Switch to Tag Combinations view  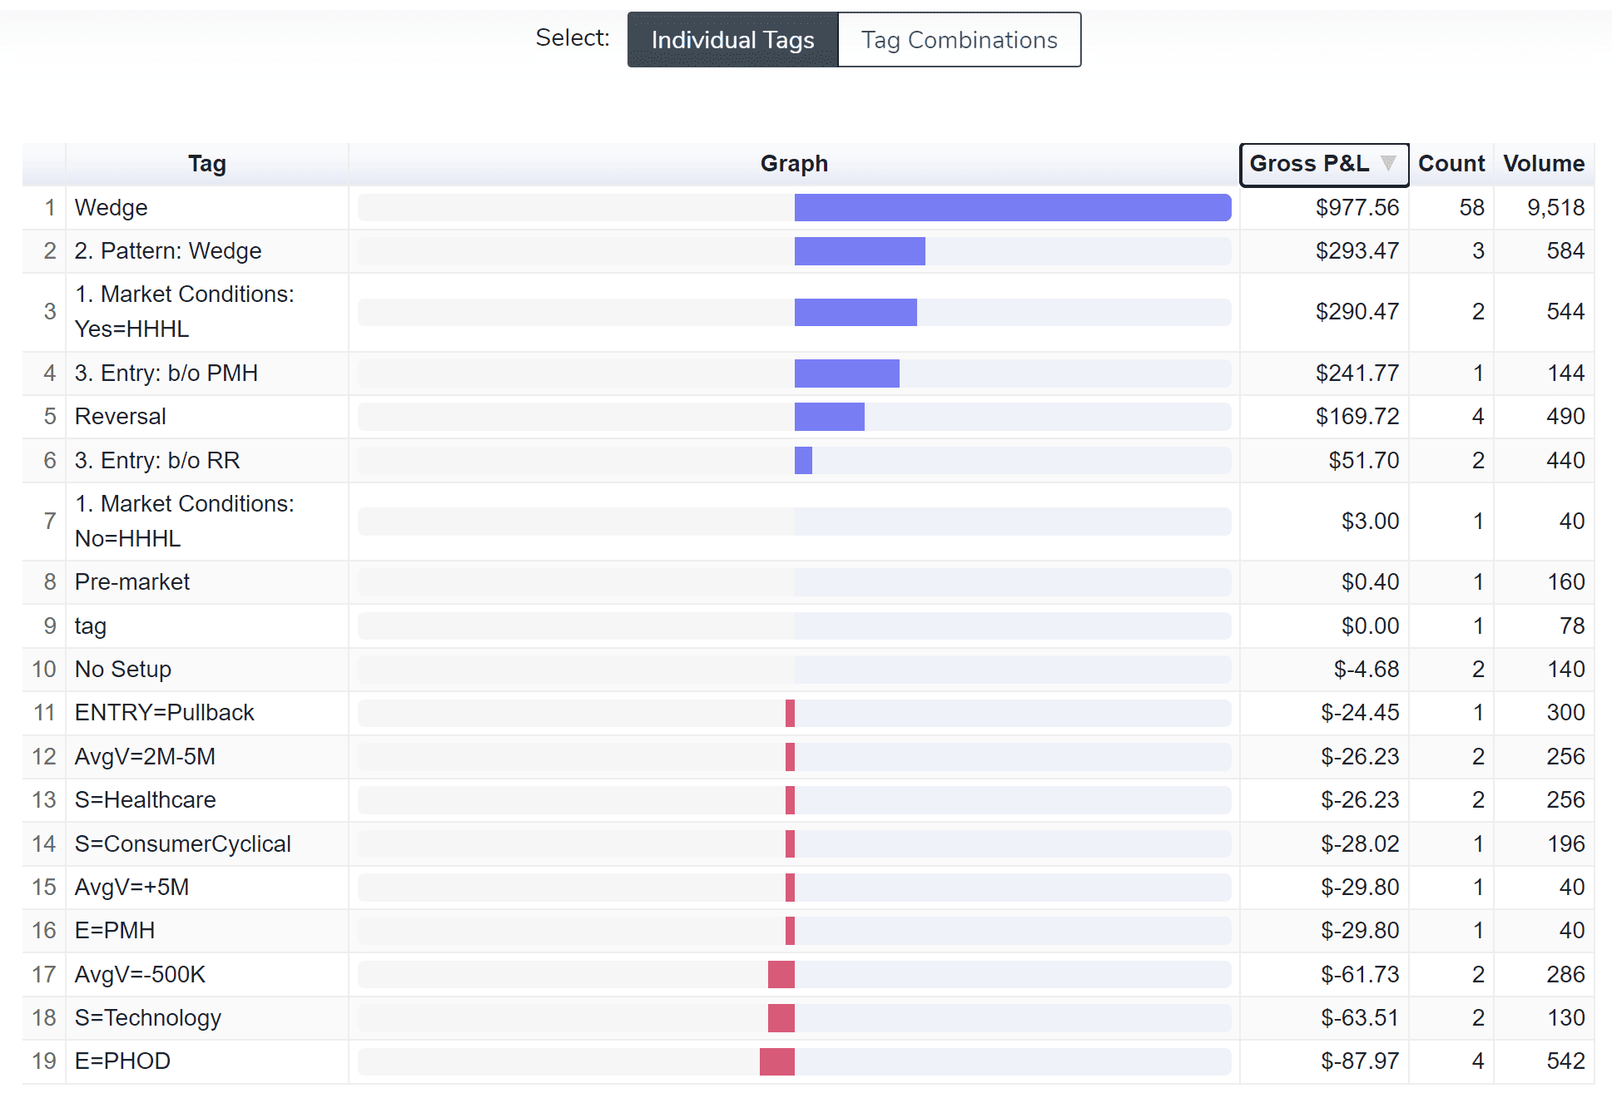point(959,40)
